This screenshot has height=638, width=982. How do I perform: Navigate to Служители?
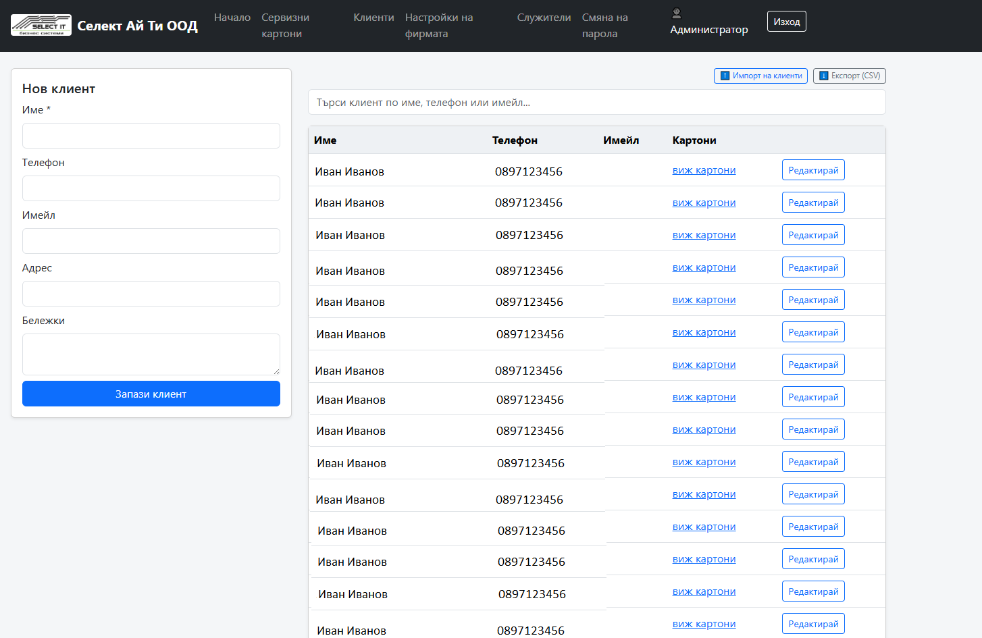(x=544, y=18)
